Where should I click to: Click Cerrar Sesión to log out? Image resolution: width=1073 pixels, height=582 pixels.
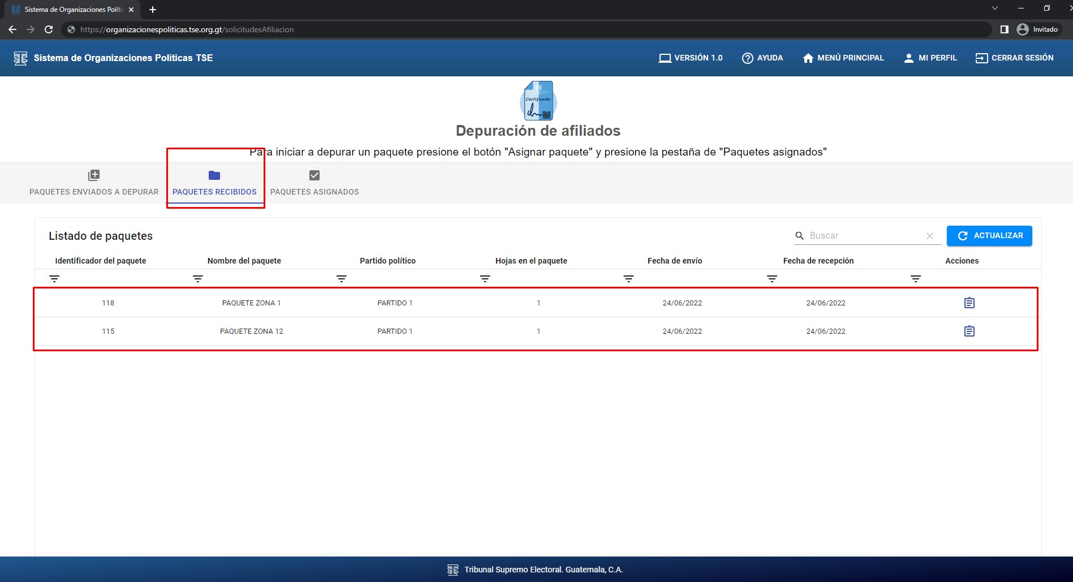[1014, 58]
